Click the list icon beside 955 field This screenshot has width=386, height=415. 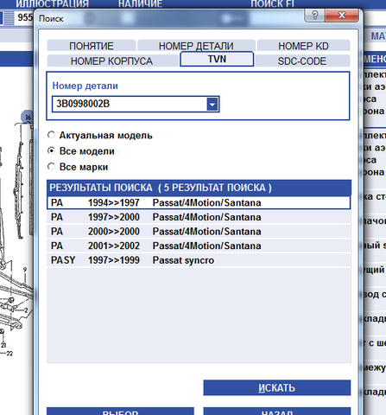pos(9,18)
